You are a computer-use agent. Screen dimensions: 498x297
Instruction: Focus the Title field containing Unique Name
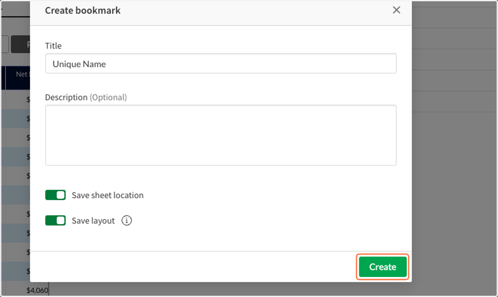click(221, 63)
